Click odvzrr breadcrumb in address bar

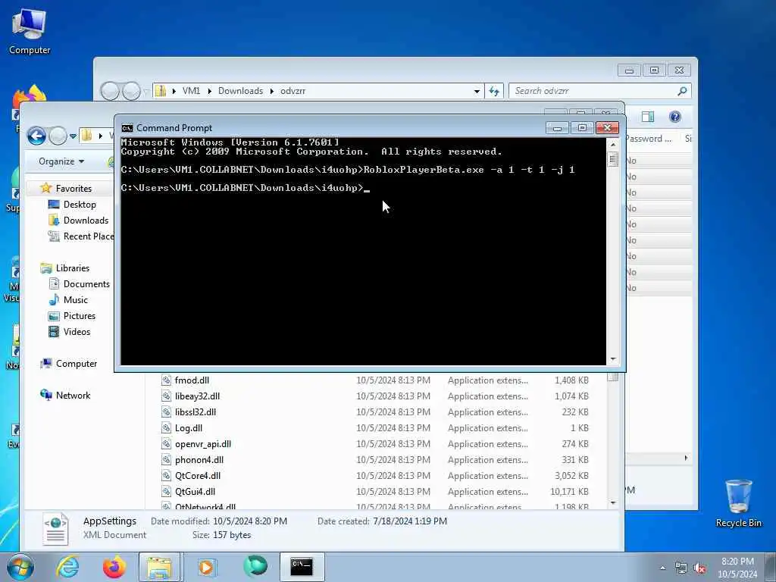[x=293, y=91]
